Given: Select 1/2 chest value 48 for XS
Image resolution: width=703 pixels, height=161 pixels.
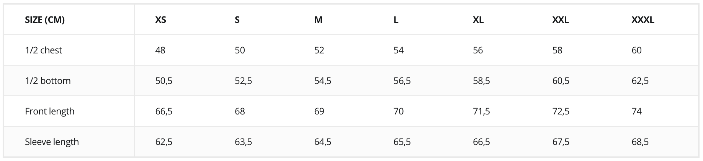Looking at the screenshot, I should (160, 50).
